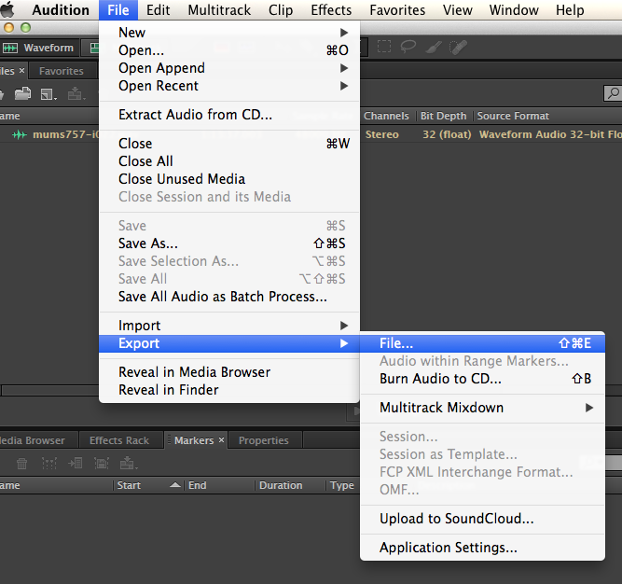
Task: Choose Extract Audio from CD...
Action: (229, 115)
